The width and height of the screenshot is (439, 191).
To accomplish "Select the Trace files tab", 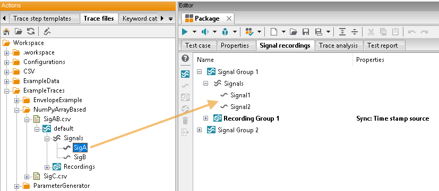I will [99, 19].
